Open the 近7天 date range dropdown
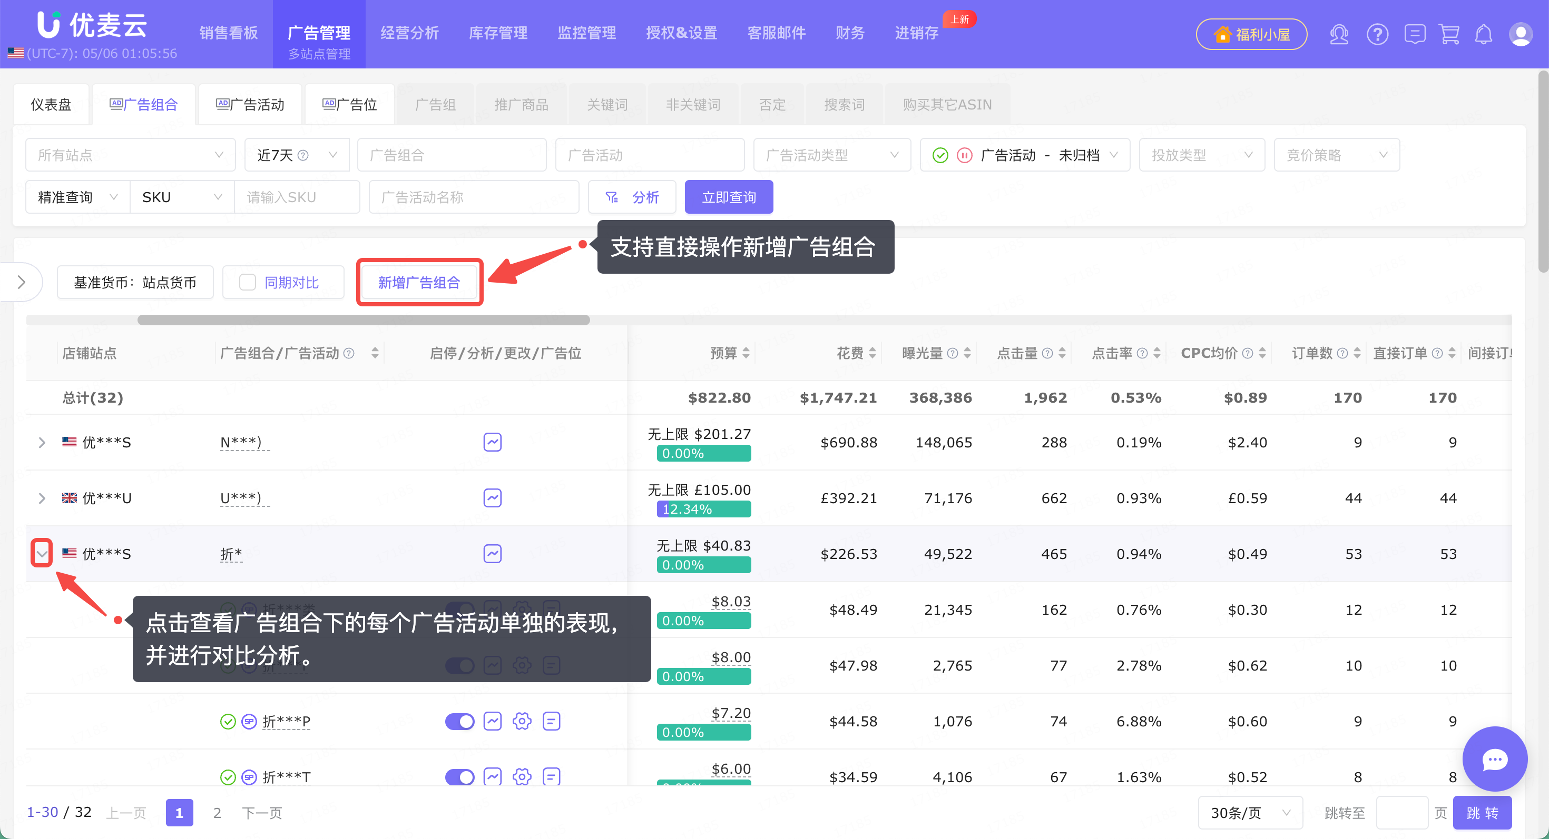Viewport: 1549px width, 839px height. click(297, 155)
